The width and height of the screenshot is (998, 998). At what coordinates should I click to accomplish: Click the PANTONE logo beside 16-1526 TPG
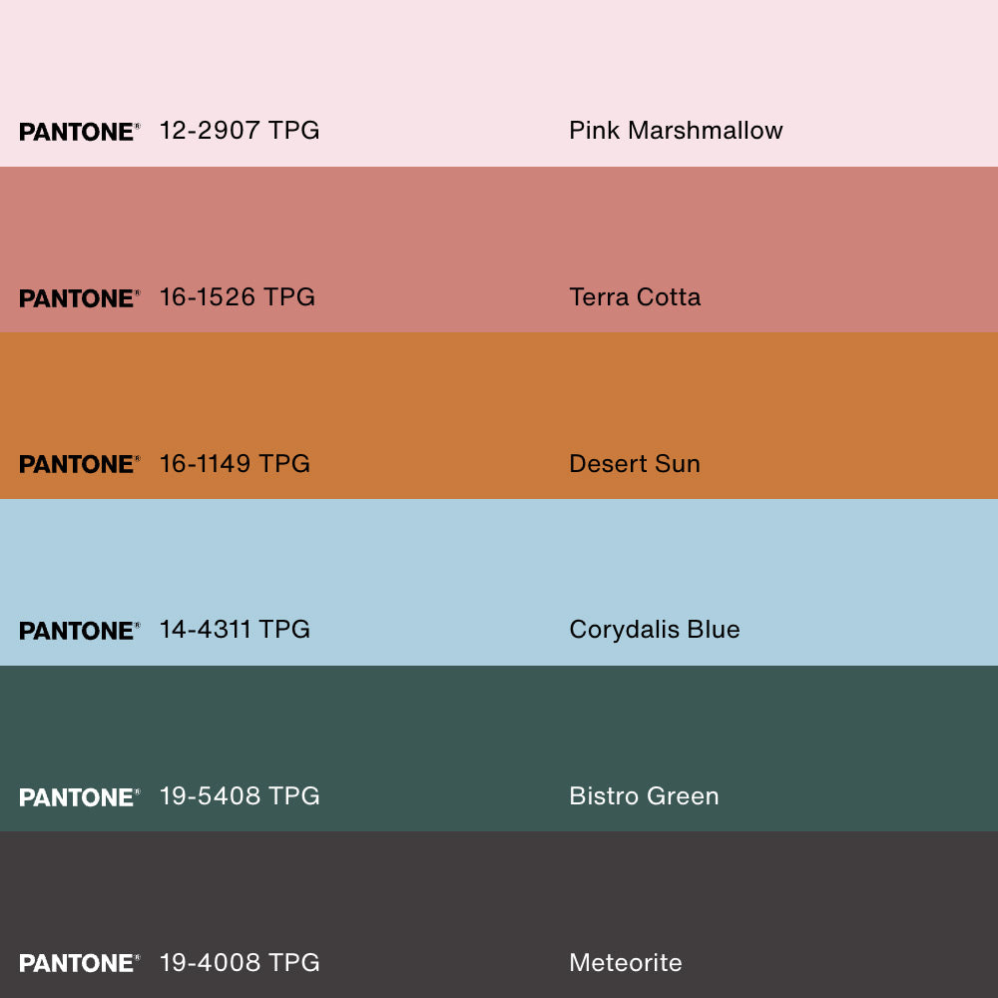[79, 298]
